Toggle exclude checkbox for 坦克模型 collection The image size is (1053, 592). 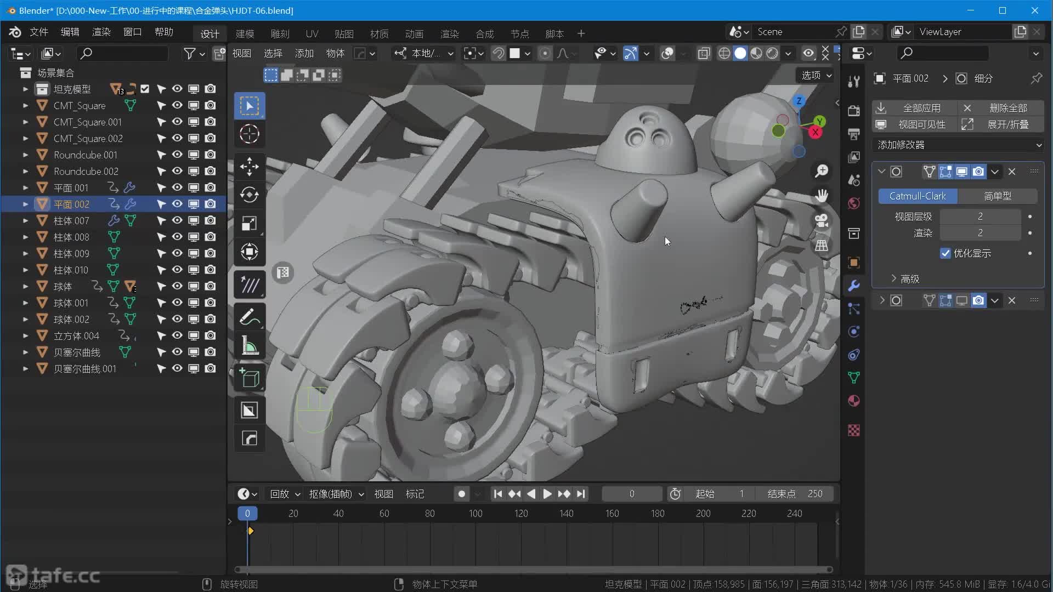coord(145,89)
